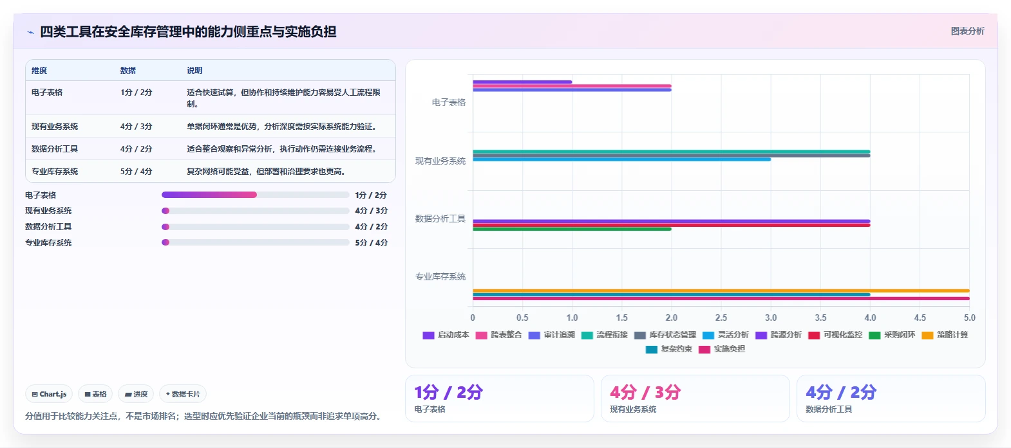Toggle the 审计追溯 legend series
Screen dimensions: 1011x448
(x=551, y=335)
